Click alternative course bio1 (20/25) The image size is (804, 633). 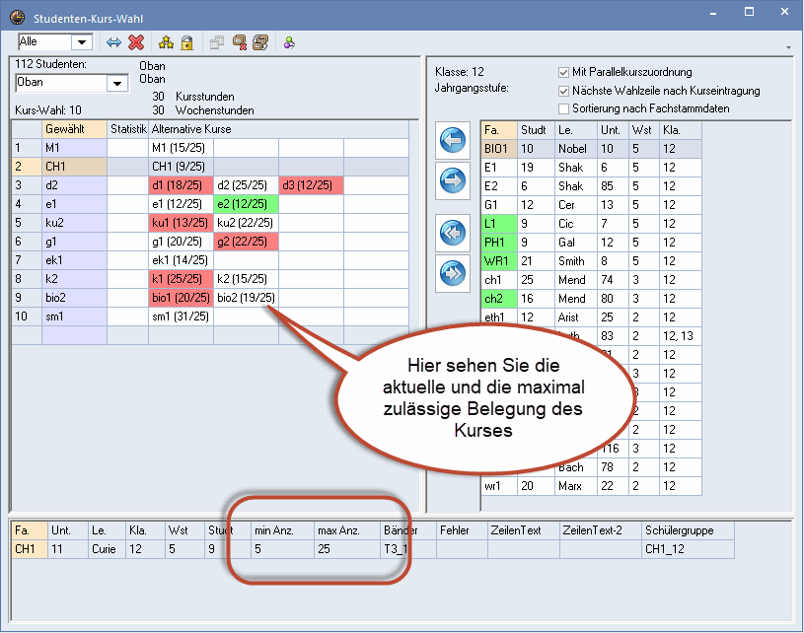tap(181, 298)
